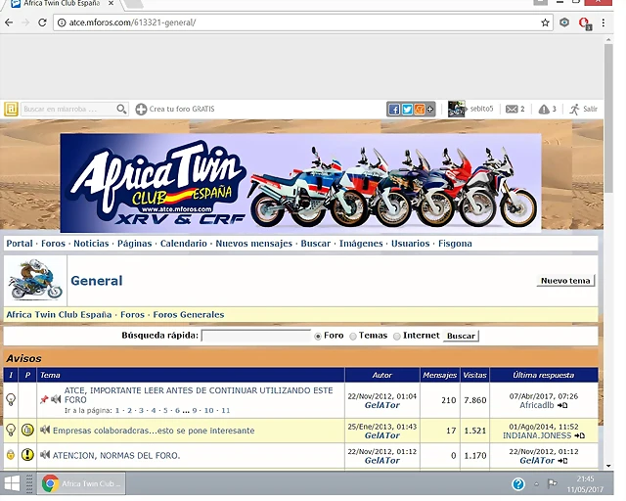Click the vertical page scrollbar thumb
626x501 pixels.
(x=608, y=117)
